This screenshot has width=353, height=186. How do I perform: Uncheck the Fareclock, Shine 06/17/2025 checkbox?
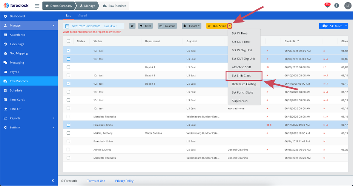pos(68,125)
